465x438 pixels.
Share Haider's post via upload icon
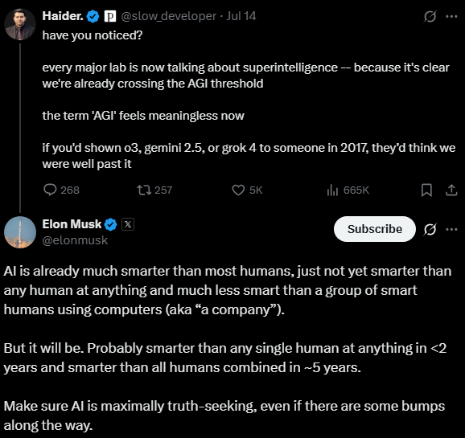pyautogui.click(x=451, y=190)
